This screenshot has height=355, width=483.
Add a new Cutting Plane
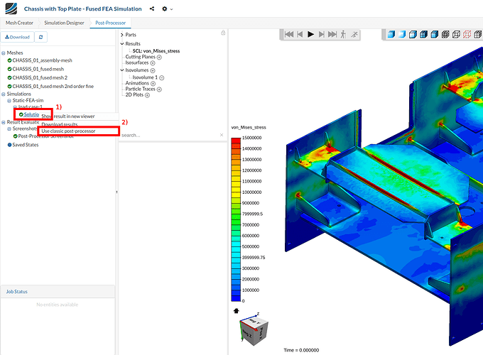tap(159, 58)
